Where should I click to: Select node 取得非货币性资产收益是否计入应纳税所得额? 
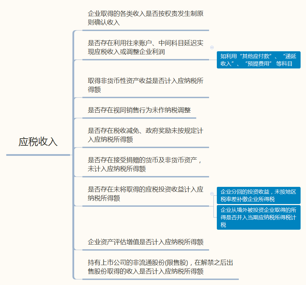[x=145, y=85]
